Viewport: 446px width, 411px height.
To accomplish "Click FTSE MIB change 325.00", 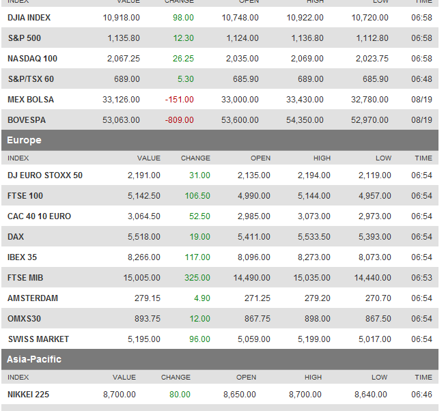I will (197, 278).
